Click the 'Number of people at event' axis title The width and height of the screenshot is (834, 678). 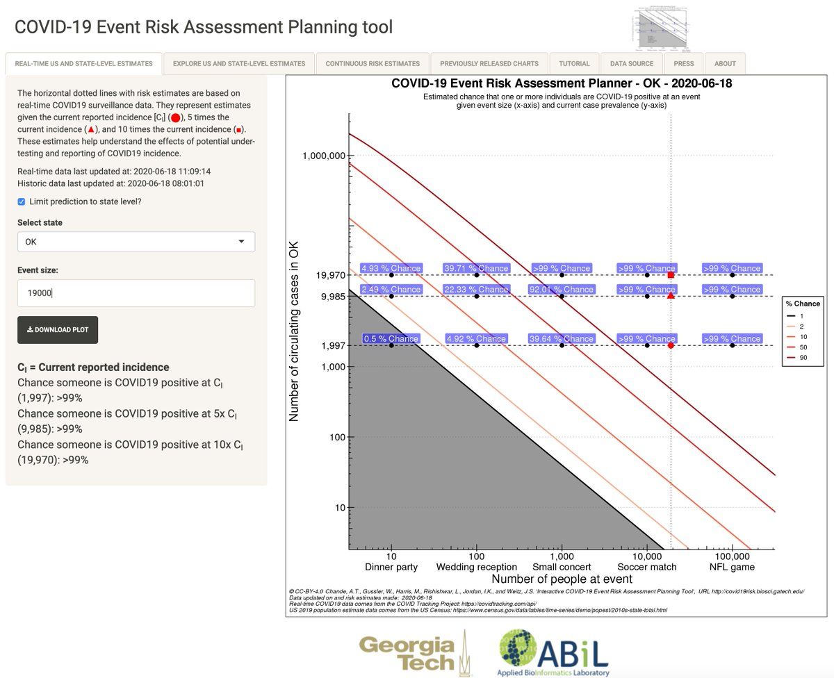point(562,579)
